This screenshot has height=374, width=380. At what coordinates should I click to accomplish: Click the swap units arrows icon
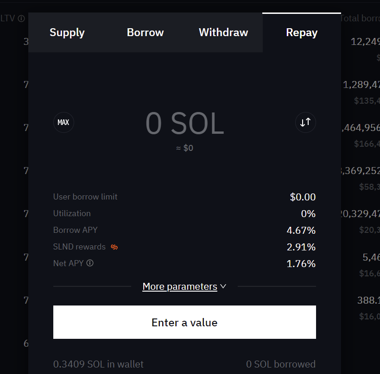coord(305,123)
